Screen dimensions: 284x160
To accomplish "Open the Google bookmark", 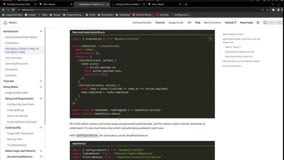I will click(x=30, y=15).
